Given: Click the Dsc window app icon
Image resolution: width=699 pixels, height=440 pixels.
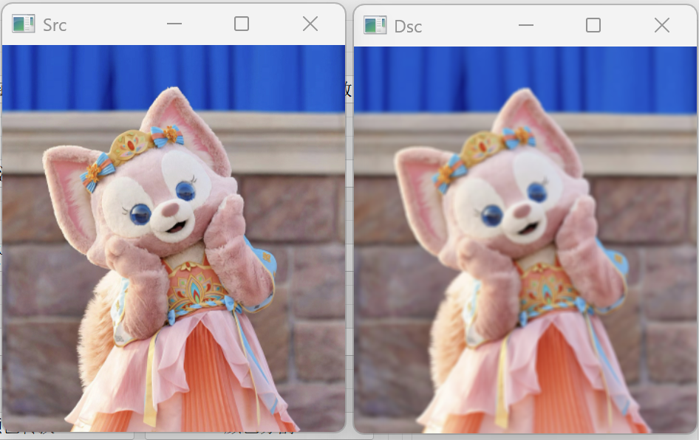Looking at the screenshot, I should point(375,25).
